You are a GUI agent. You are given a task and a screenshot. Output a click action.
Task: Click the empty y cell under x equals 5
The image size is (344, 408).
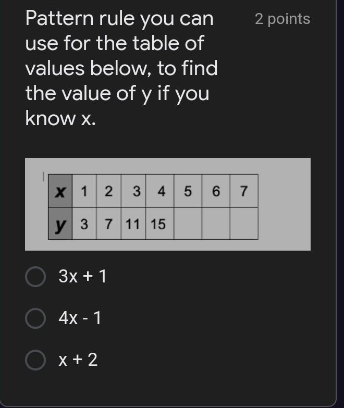coord(187,224)
